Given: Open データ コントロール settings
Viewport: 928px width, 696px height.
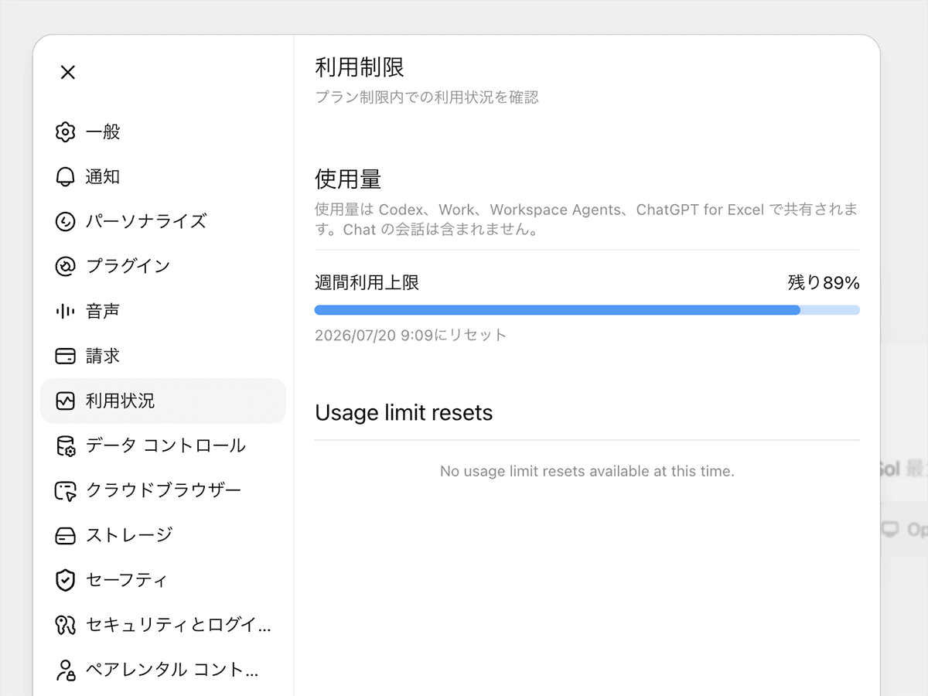Looking at the screenshot, I should click(163, 445).
